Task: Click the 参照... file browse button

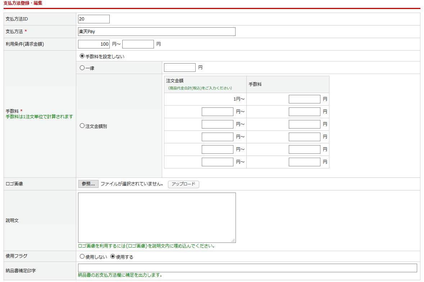Action: [x=88, y=184]
